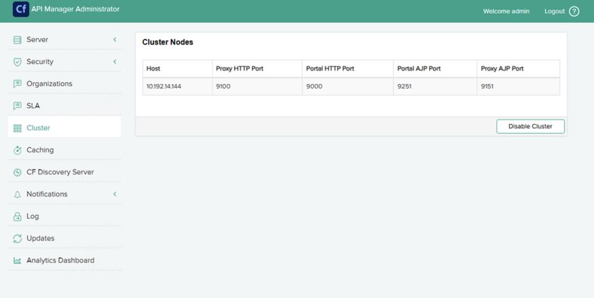Click the Server icon in sidebar
594x298 pixels.
click(17, 40)
